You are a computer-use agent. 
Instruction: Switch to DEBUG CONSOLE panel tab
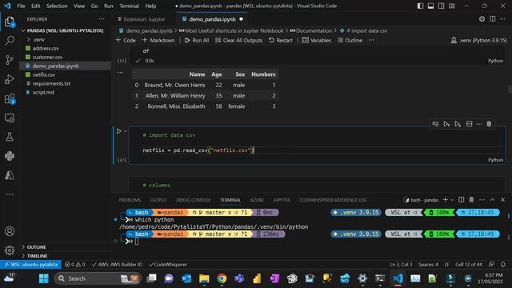click(194, 200)
